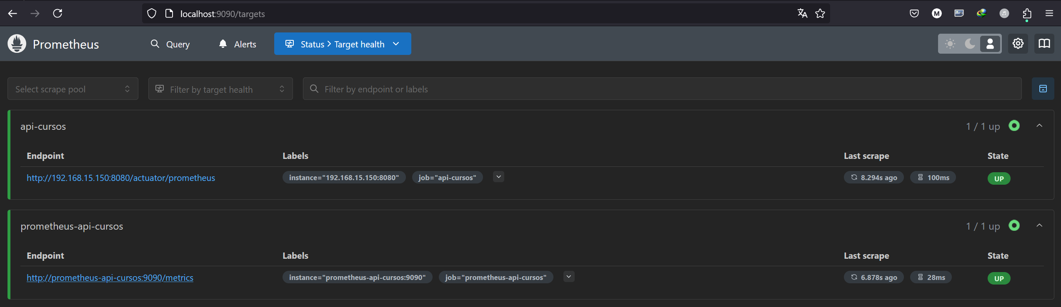Click the UP state badge for api-cursos
Viewport: 1061px width, 307px height.
999,178
